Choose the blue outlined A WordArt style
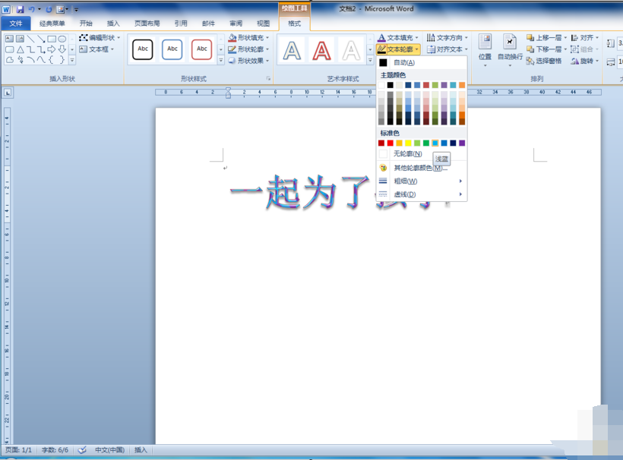 click(292, 50)
